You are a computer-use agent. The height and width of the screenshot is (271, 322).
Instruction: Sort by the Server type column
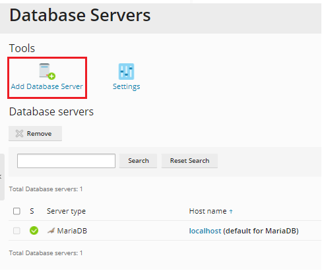tap(66, 212)
